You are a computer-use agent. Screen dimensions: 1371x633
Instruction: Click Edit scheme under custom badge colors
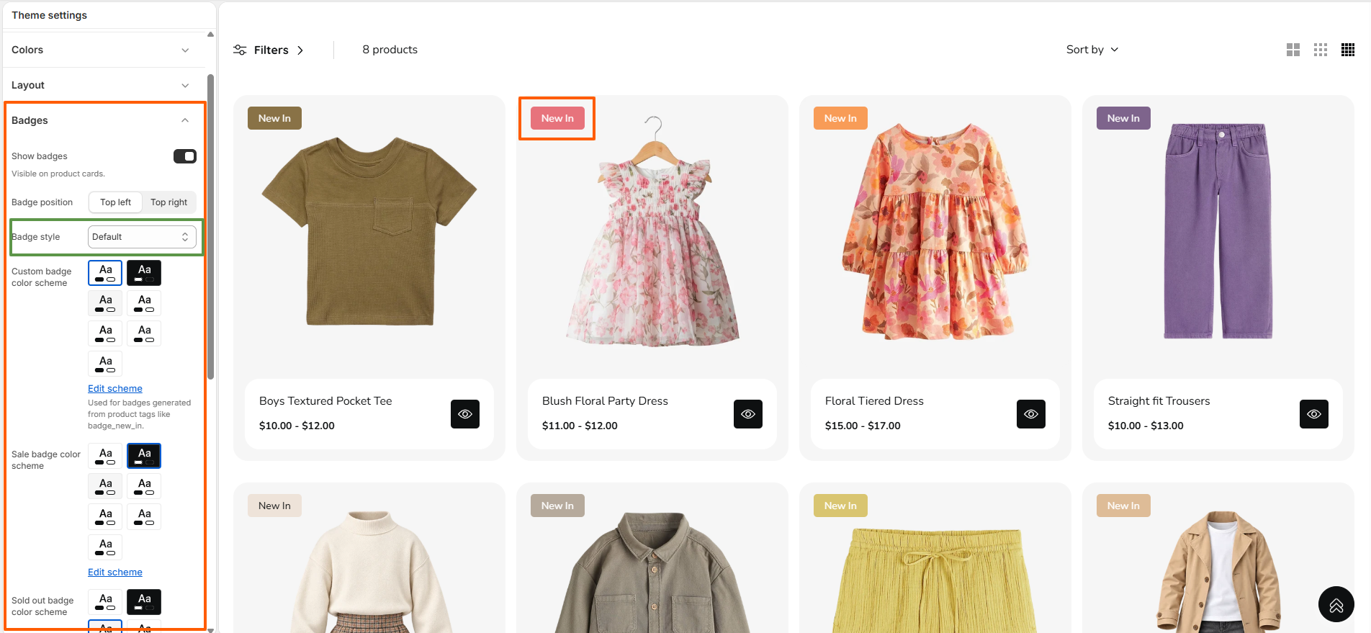click(x=115, y=389)
